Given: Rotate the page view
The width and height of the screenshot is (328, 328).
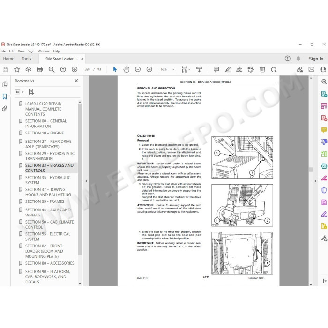Looking at the screenshot, I should (x=274, y=69).
